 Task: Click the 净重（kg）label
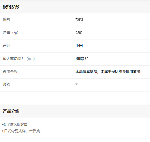click(x=11, y=33)
